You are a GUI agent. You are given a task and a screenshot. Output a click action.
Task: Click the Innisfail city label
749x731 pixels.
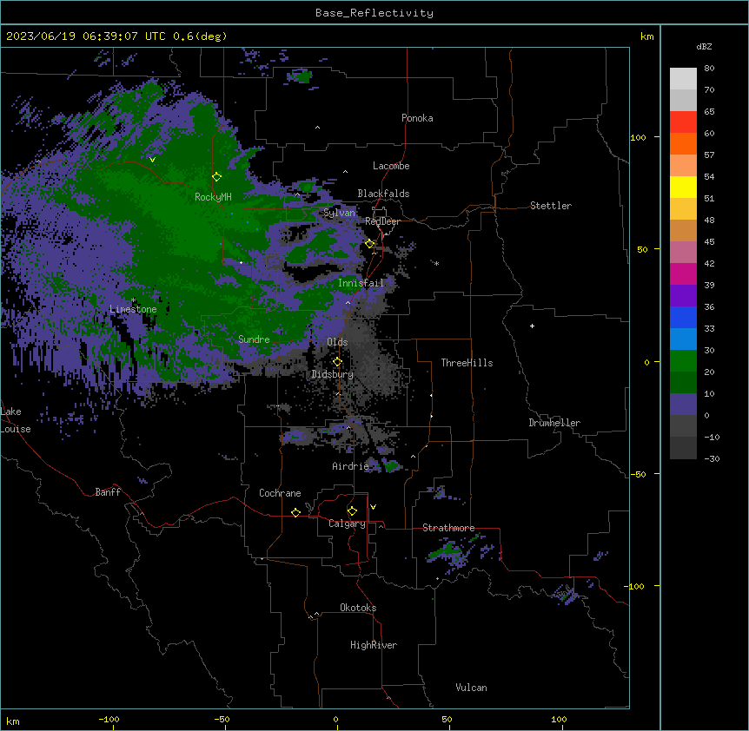click(x=361, y=283)
